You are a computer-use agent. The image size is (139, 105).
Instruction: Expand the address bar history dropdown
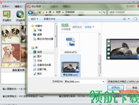[100, 12]
